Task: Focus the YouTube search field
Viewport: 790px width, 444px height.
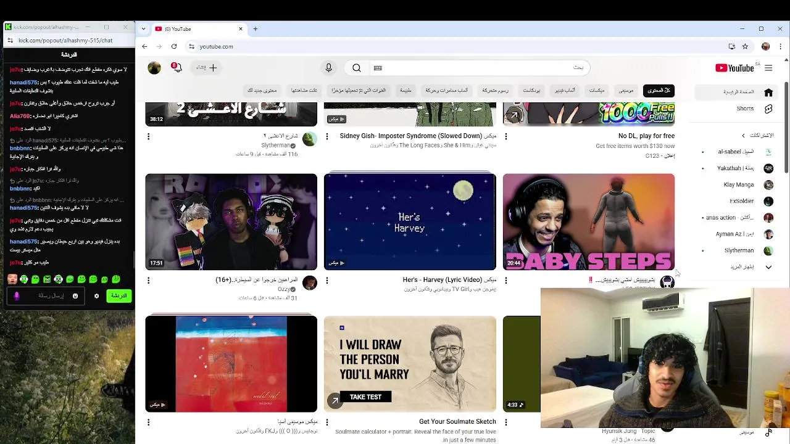Action: pos(478,68)
